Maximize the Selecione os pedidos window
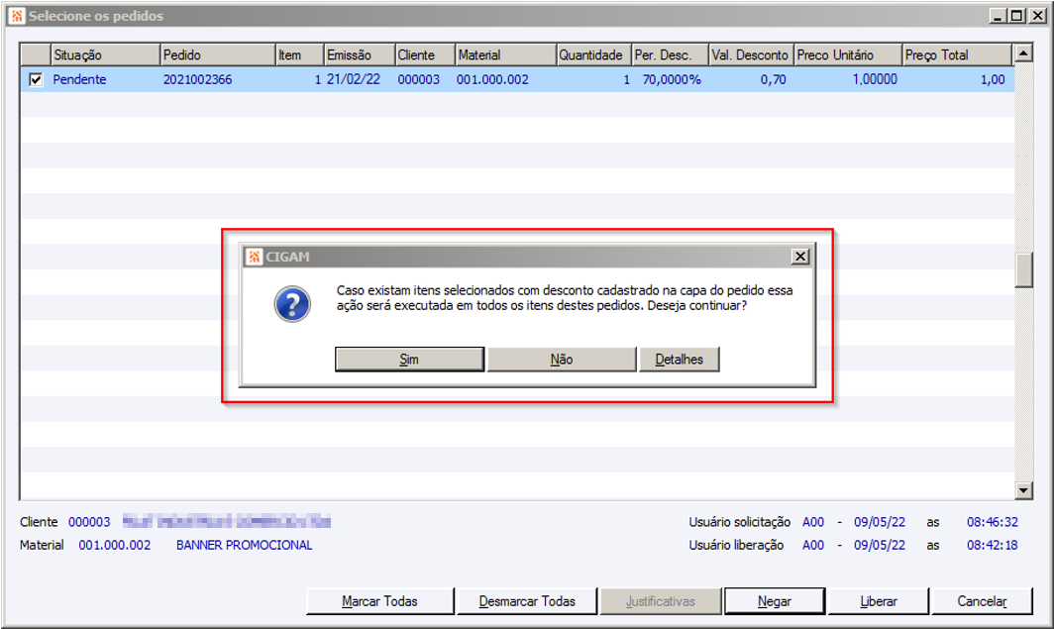Screen dimensions: 1055x629 click(1016, 16)
